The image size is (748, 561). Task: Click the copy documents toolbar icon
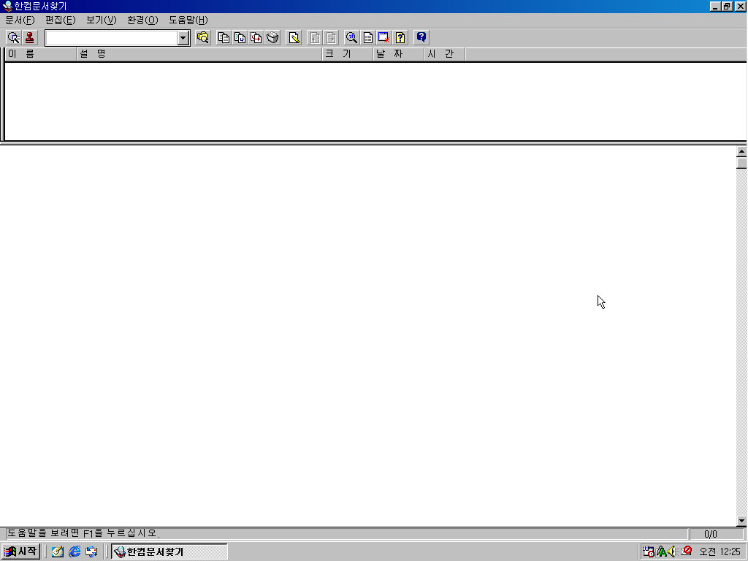[x=224, y=38]
